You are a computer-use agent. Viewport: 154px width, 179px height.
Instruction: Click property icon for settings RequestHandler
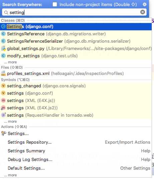pyautogui.click(x=3, y=115)
